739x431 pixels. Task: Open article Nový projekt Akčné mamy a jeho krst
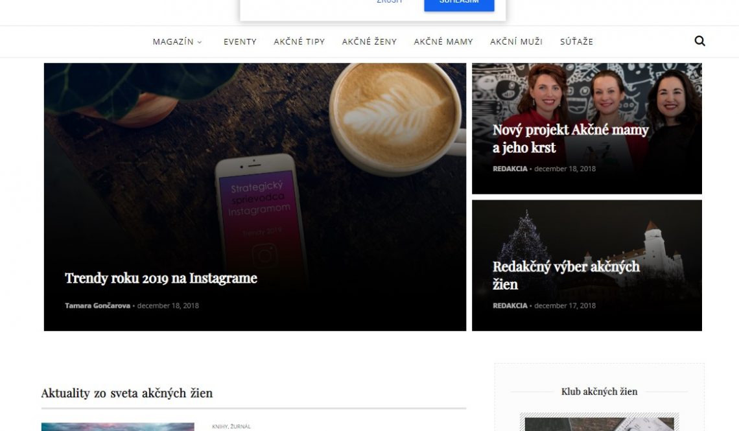tap(570, 139)
